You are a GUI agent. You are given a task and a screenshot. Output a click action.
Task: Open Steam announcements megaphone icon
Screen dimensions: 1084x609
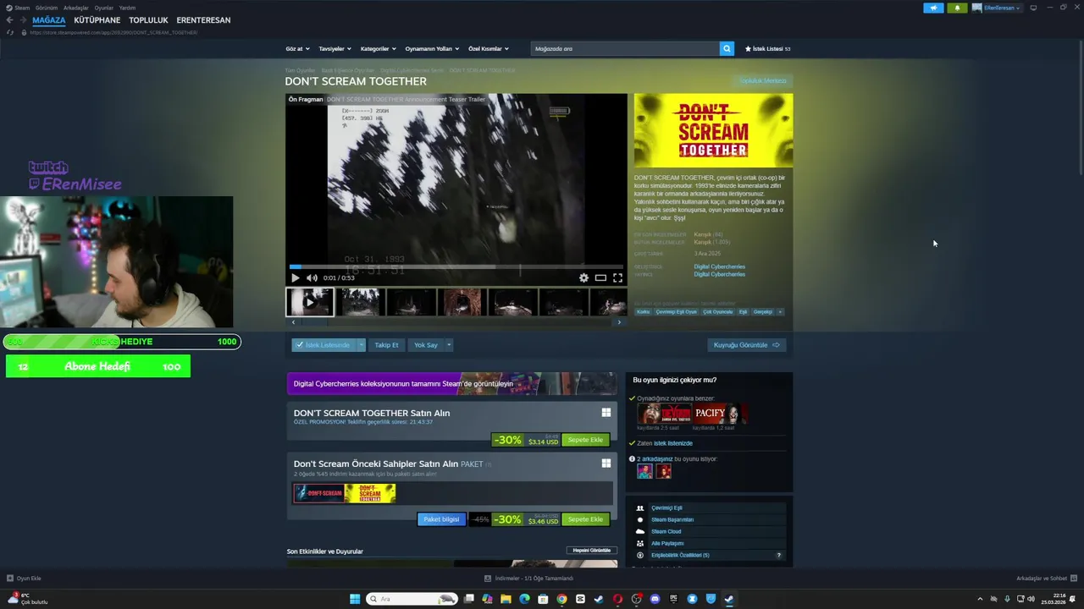pyautogui.click(x=933, y=8)
